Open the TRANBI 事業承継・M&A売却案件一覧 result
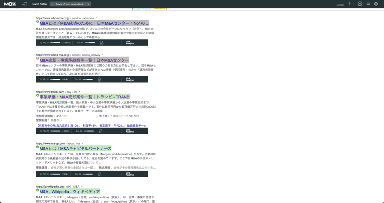 (85, 97)
